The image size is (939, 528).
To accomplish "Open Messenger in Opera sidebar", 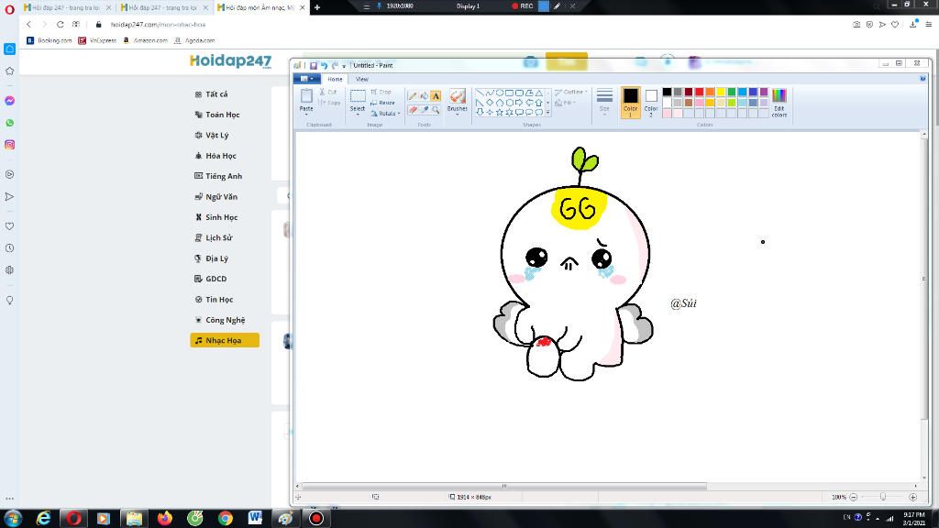I will click(9, 101).
